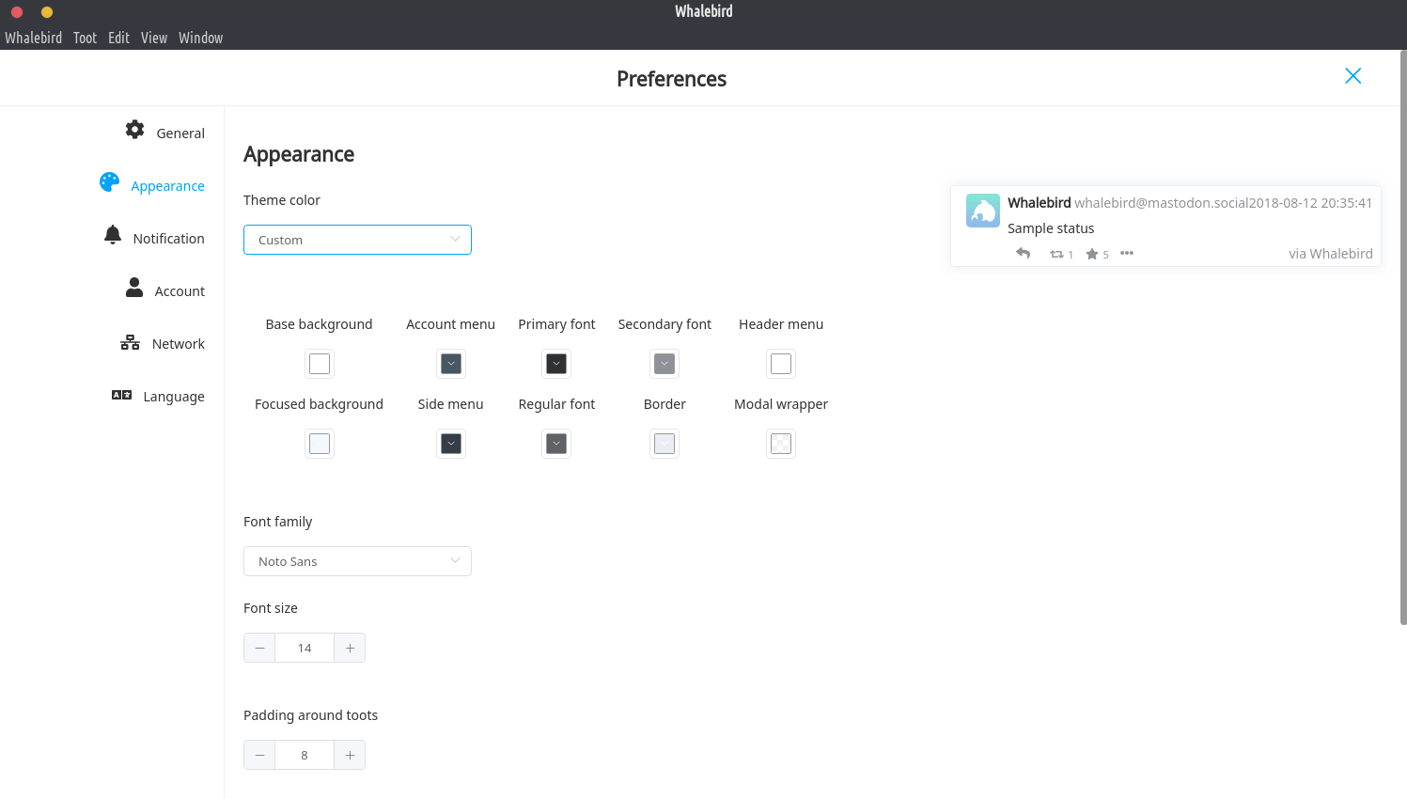The image size is (1407, 799).
Task: Click favourite star on sample status
Action: (1092, 255)
